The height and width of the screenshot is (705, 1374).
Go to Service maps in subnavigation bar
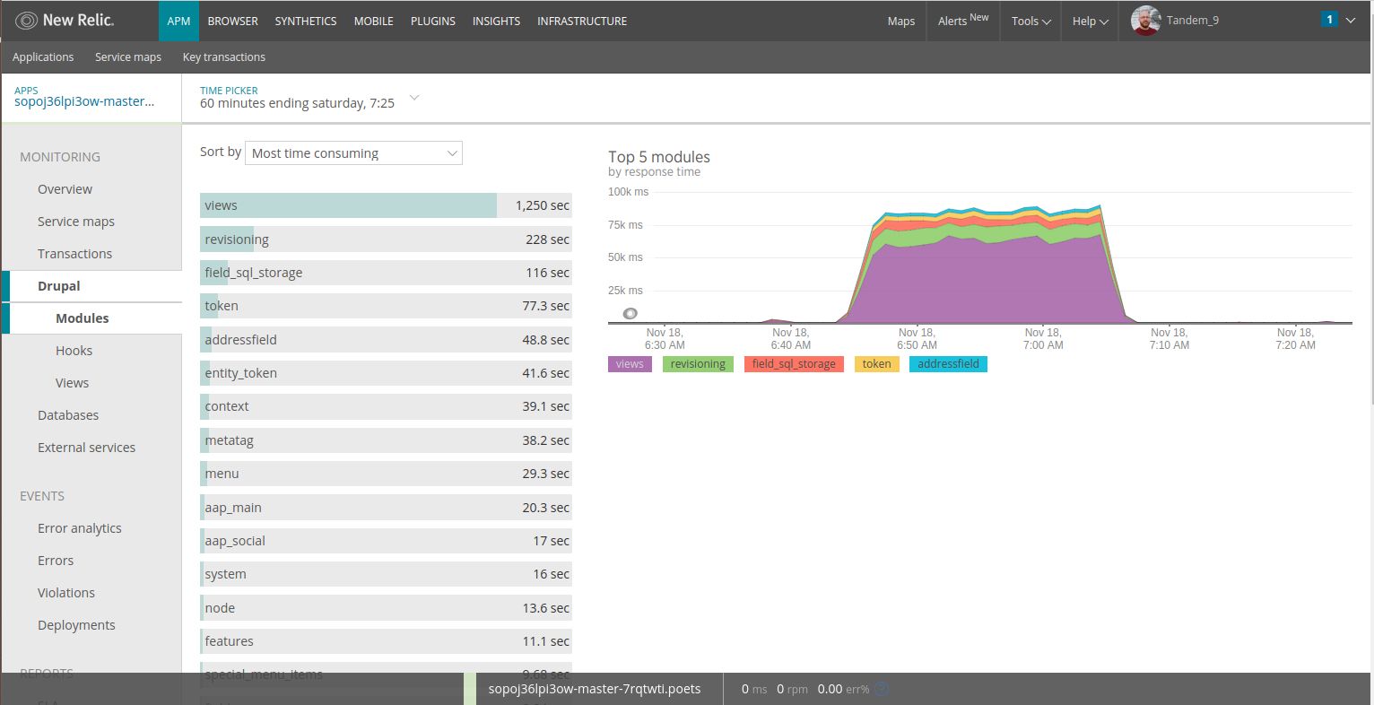pos(128,57)
